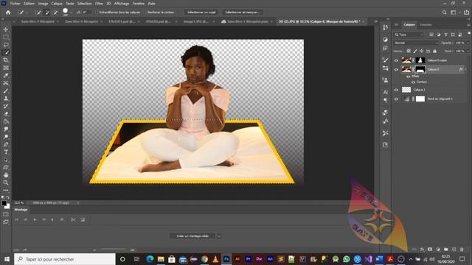The height and width of the screenshot is (265, 472).
Task: Select the Rectangular Marquee tool
Action: pos(6,37)
